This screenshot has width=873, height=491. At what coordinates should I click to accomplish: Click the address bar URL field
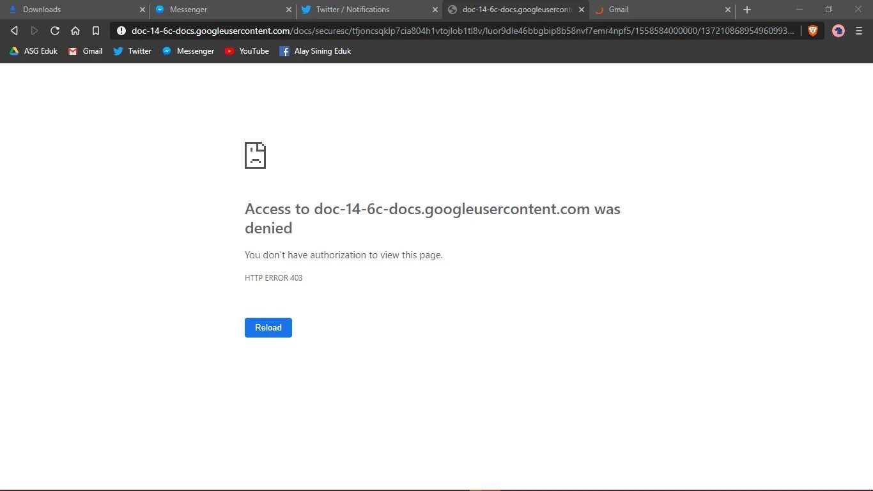pyautogui.click(x=463, y=31)
